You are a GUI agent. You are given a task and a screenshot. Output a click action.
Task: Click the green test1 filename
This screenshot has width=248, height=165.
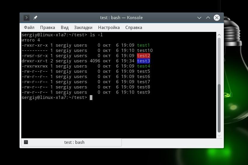(x=143, y=45)
